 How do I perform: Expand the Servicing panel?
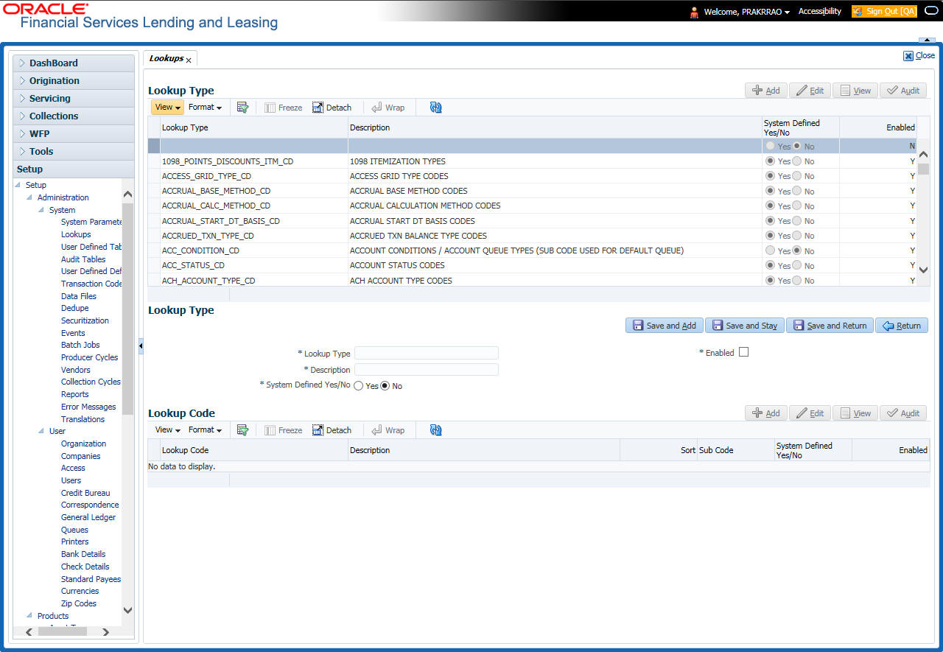pos(74,99)
